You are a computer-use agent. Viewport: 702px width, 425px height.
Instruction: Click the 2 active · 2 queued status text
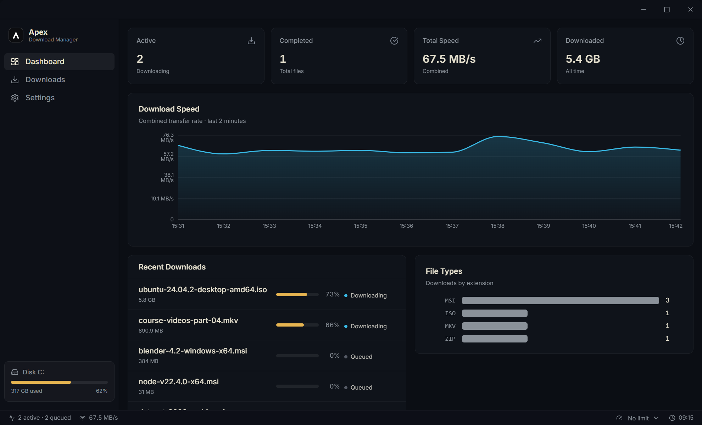click(x=44, y=418)
